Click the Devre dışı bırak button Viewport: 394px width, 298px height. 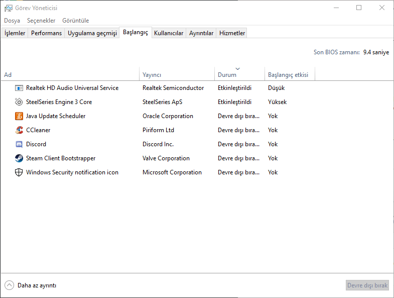click(367, 285)
